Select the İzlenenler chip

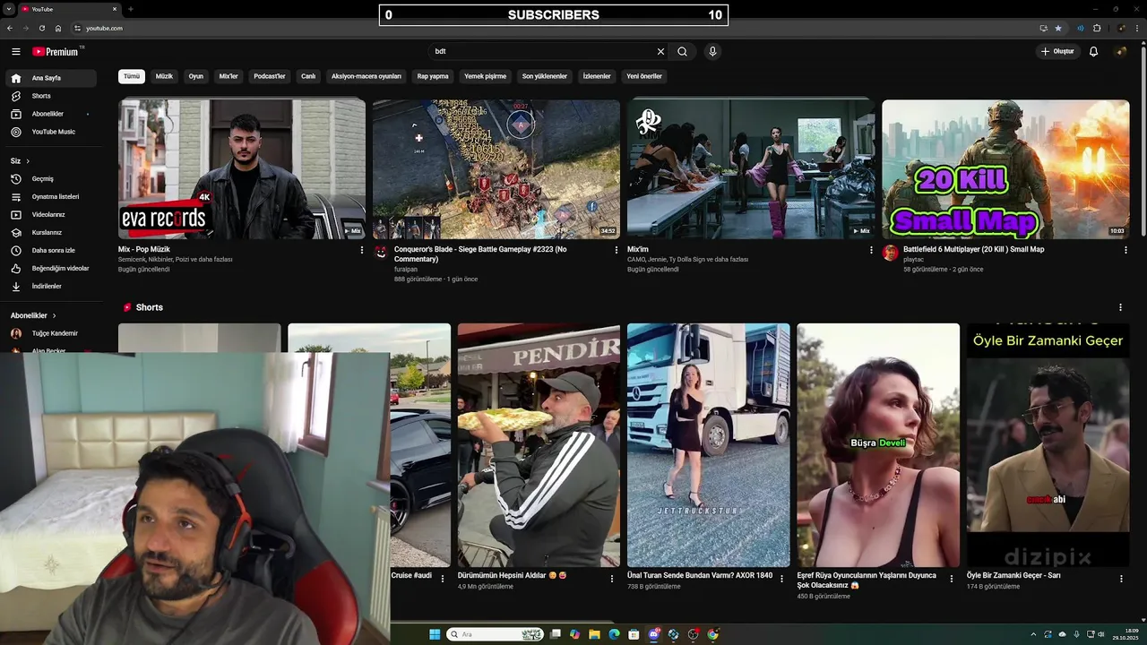coord(597,76)
